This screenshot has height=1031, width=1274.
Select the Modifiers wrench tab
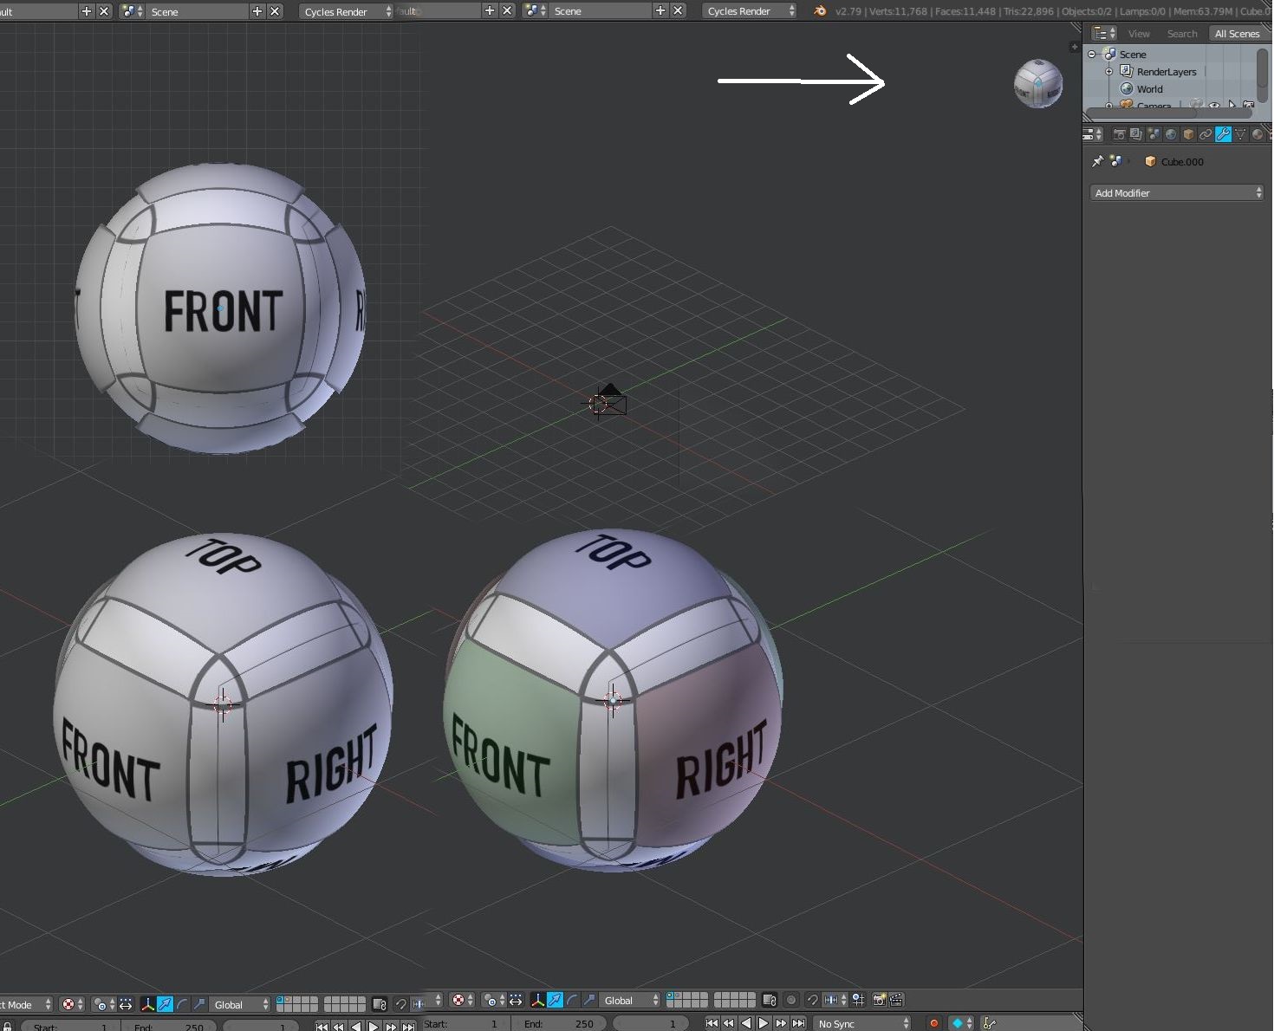[x=1223, y=134]
